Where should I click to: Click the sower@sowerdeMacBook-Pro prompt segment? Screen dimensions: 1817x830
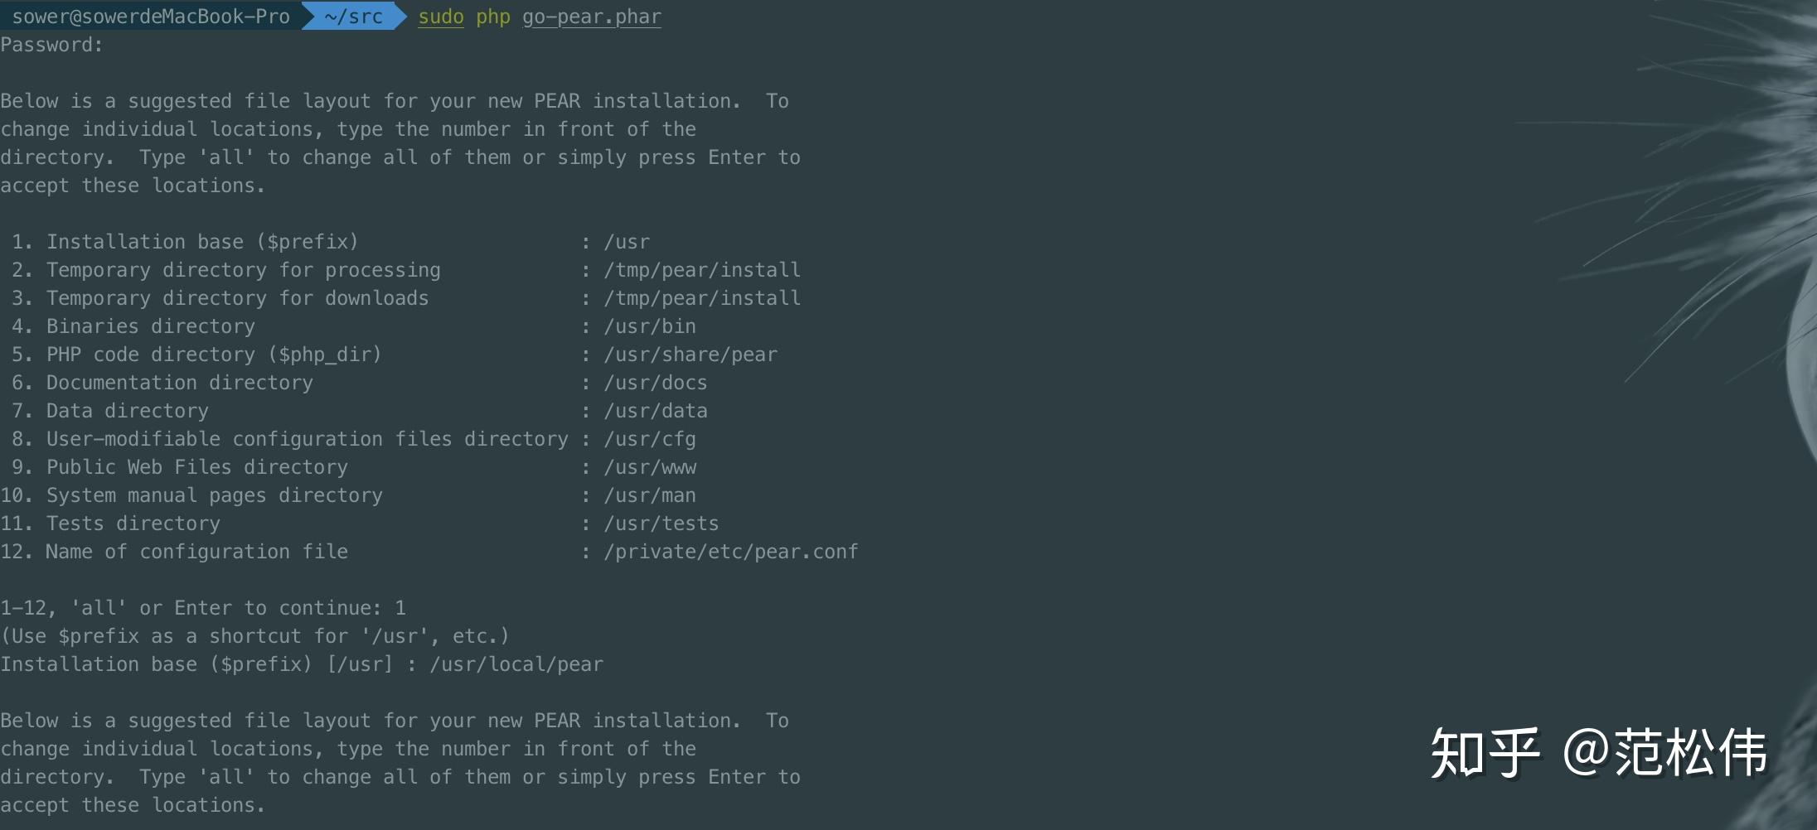151,17
